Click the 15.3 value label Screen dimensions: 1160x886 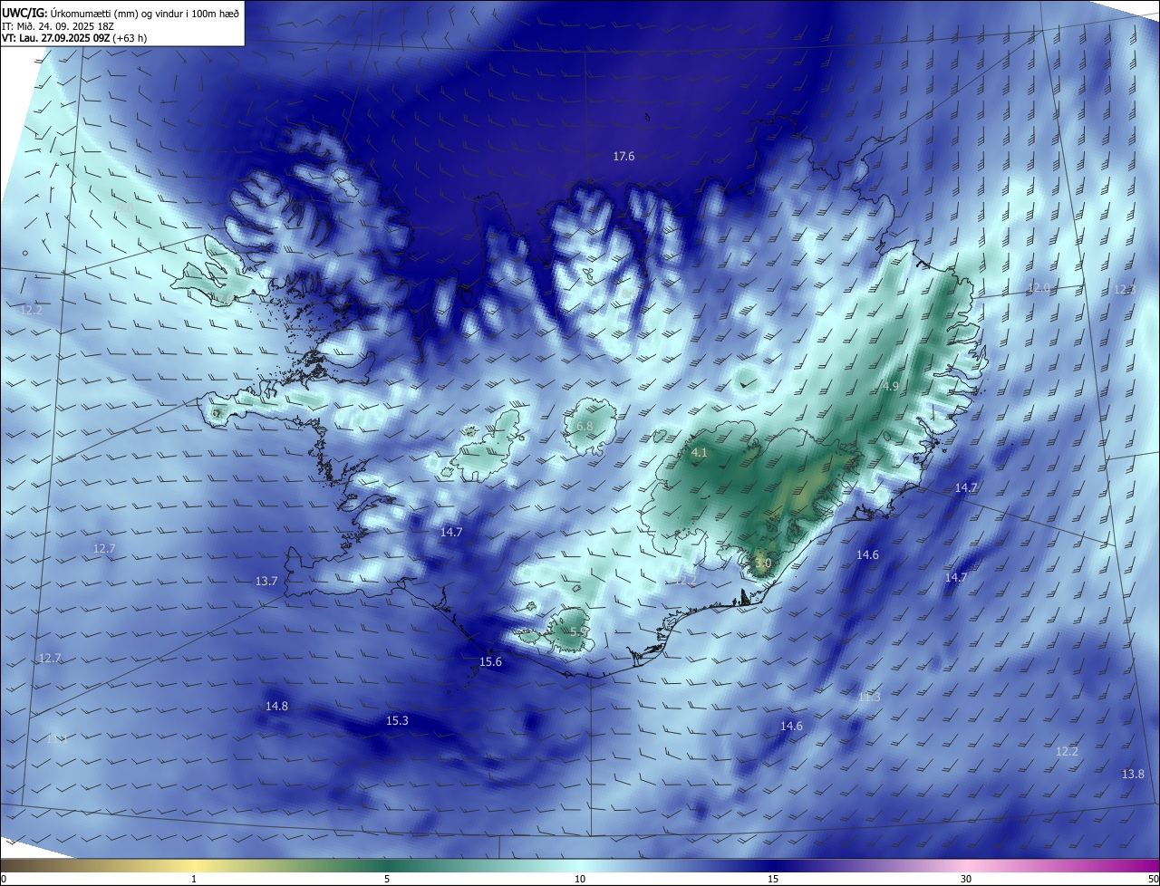(397, 721)
